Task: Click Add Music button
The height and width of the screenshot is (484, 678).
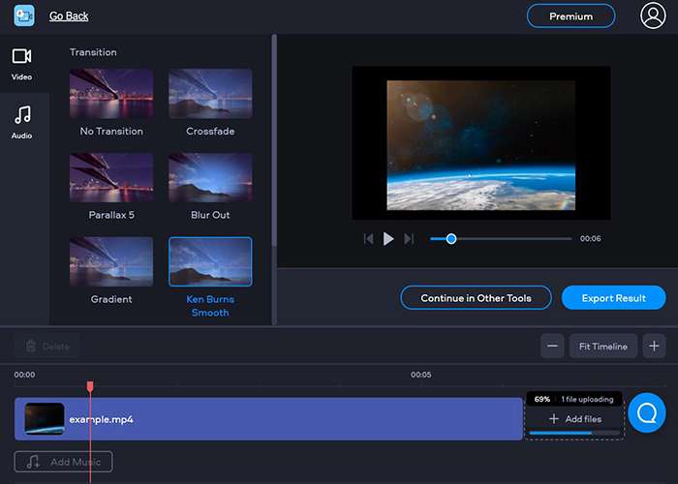Action: [64, 462]
